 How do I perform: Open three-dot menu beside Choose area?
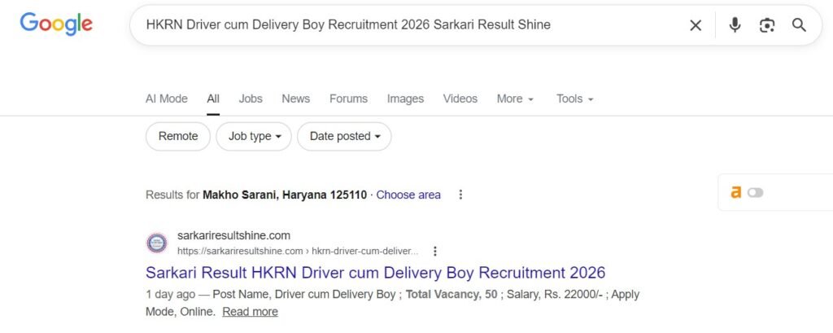pos(461,195)
